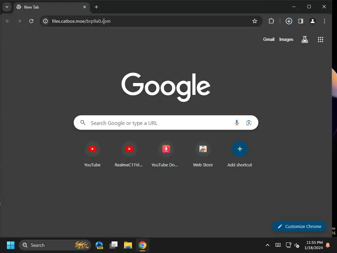The width and height of the screenshot is (337, 253).
Task: Click the muted volume tray icon
Action: pyautogui.click(x=297, y=245)
